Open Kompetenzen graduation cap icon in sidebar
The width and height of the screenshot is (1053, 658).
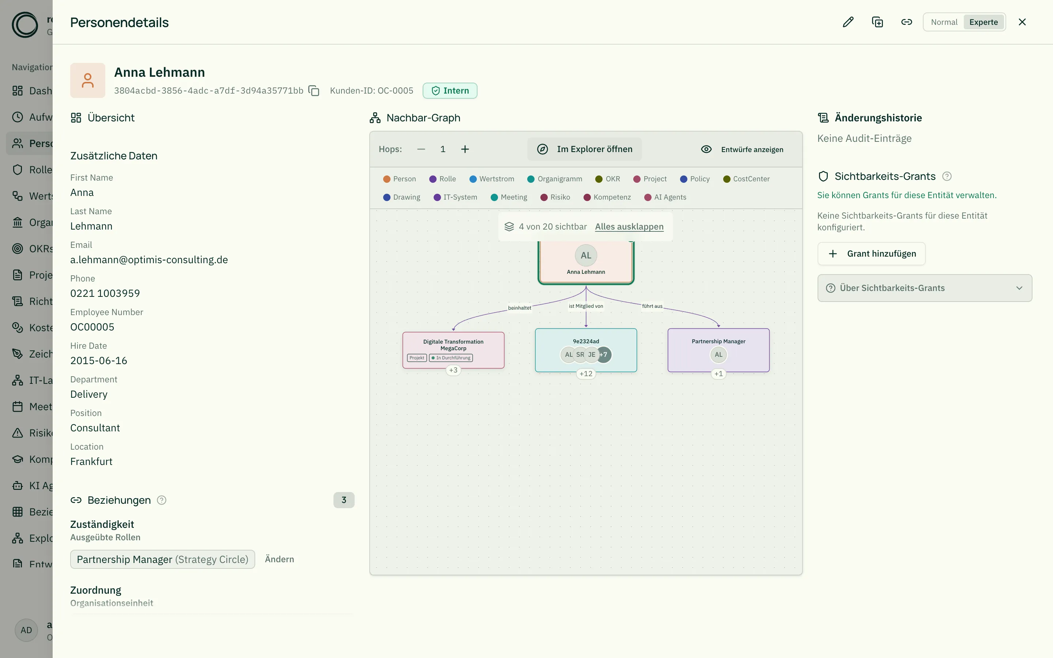[x=18, y=459]
